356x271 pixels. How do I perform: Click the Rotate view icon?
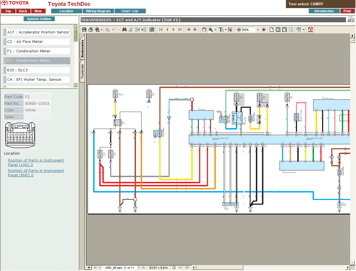[299, 30]
